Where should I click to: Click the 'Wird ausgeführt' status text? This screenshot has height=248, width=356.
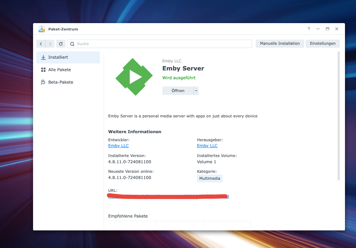pos(179,78)
